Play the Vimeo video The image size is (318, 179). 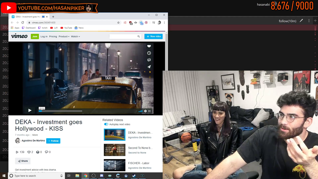click(30, 110)
